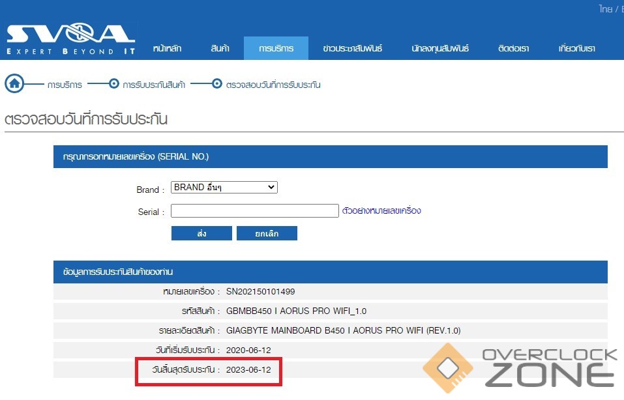The width and height of the screenshot is (624, 400).
Task: Open ติดต่อเรา menu item
Action: (x=513, y=48)
